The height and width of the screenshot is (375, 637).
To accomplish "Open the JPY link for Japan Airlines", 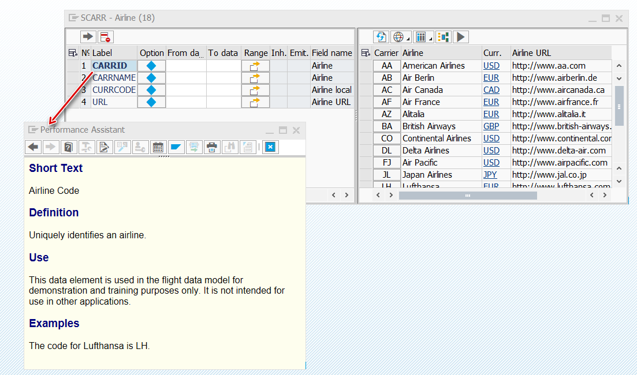I will tap(490, 175).
